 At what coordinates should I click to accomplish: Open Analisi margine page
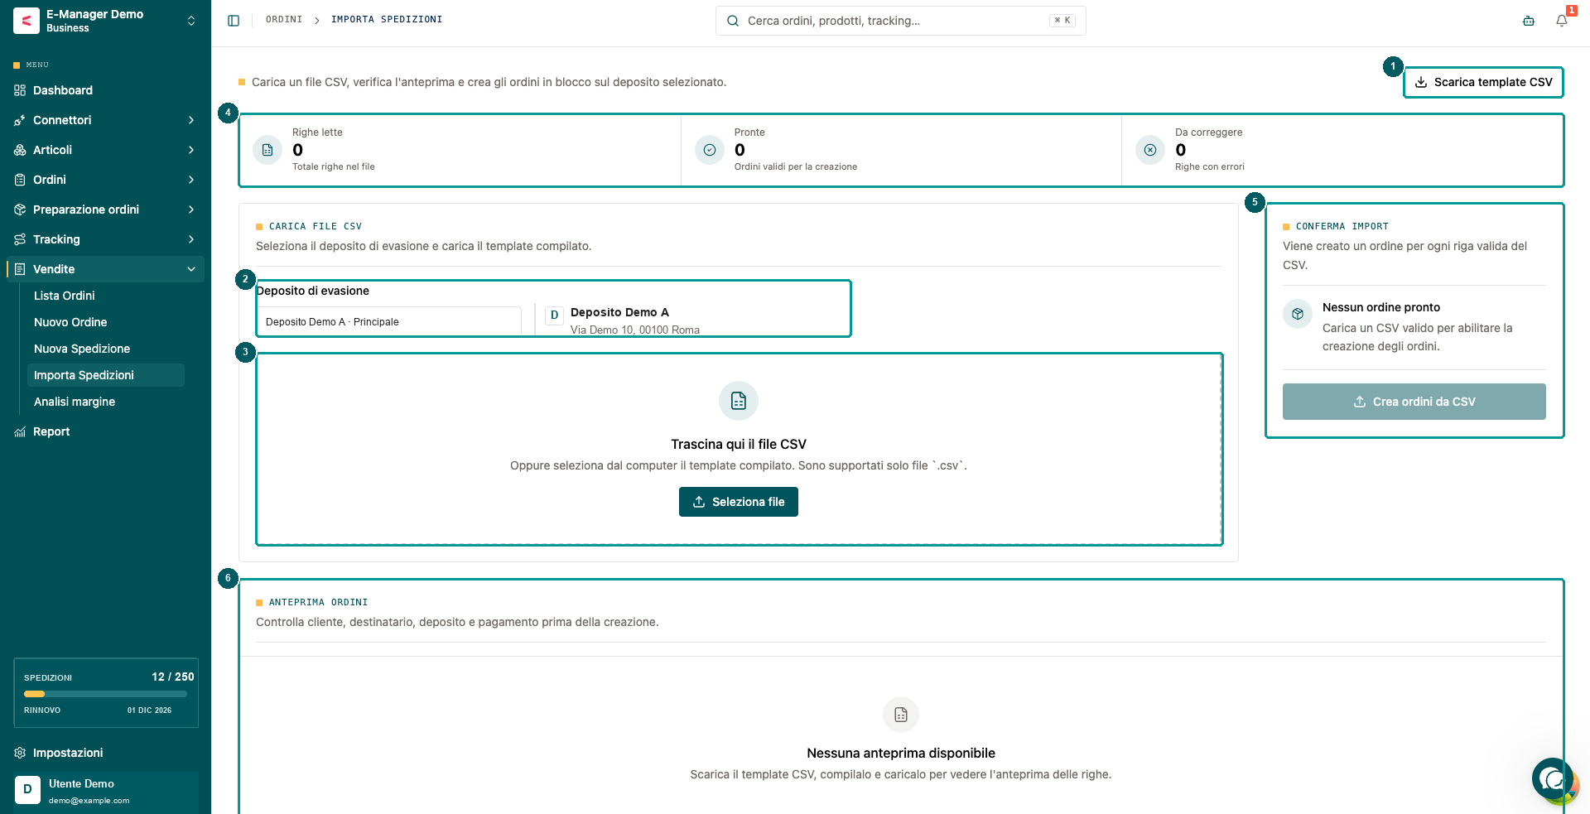click(106, 402)
